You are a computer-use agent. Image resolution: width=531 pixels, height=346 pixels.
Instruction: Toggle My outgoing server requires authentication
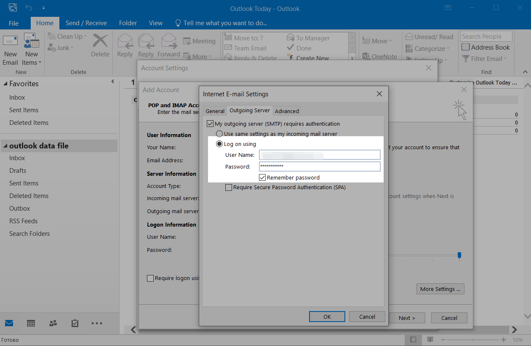pos(210,124)
